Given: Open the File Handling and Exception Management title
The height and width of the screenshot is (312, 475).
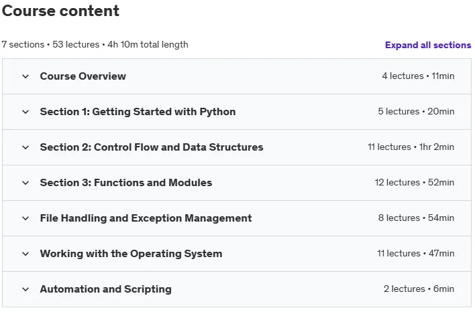Looking at the screenshot, I should tap(146, 218).
